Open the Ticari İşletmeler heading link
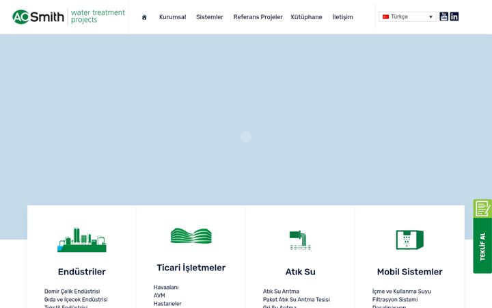Screen dimensions: 492x308 (x=191, y=268)
